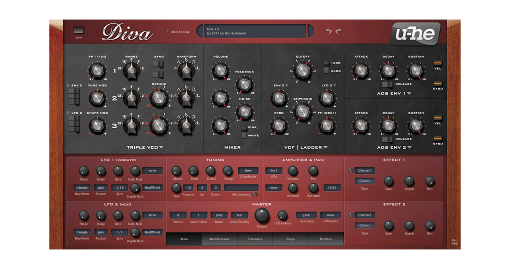Open the ADS ENV 1 type dropdown

tap(409, 94)
